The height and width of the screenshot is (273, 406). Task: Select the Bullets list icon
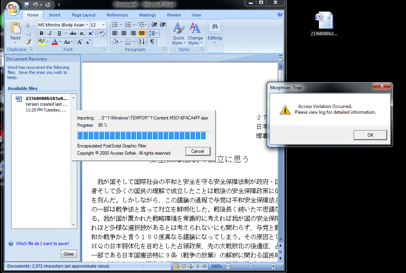[x=115, y=25]
